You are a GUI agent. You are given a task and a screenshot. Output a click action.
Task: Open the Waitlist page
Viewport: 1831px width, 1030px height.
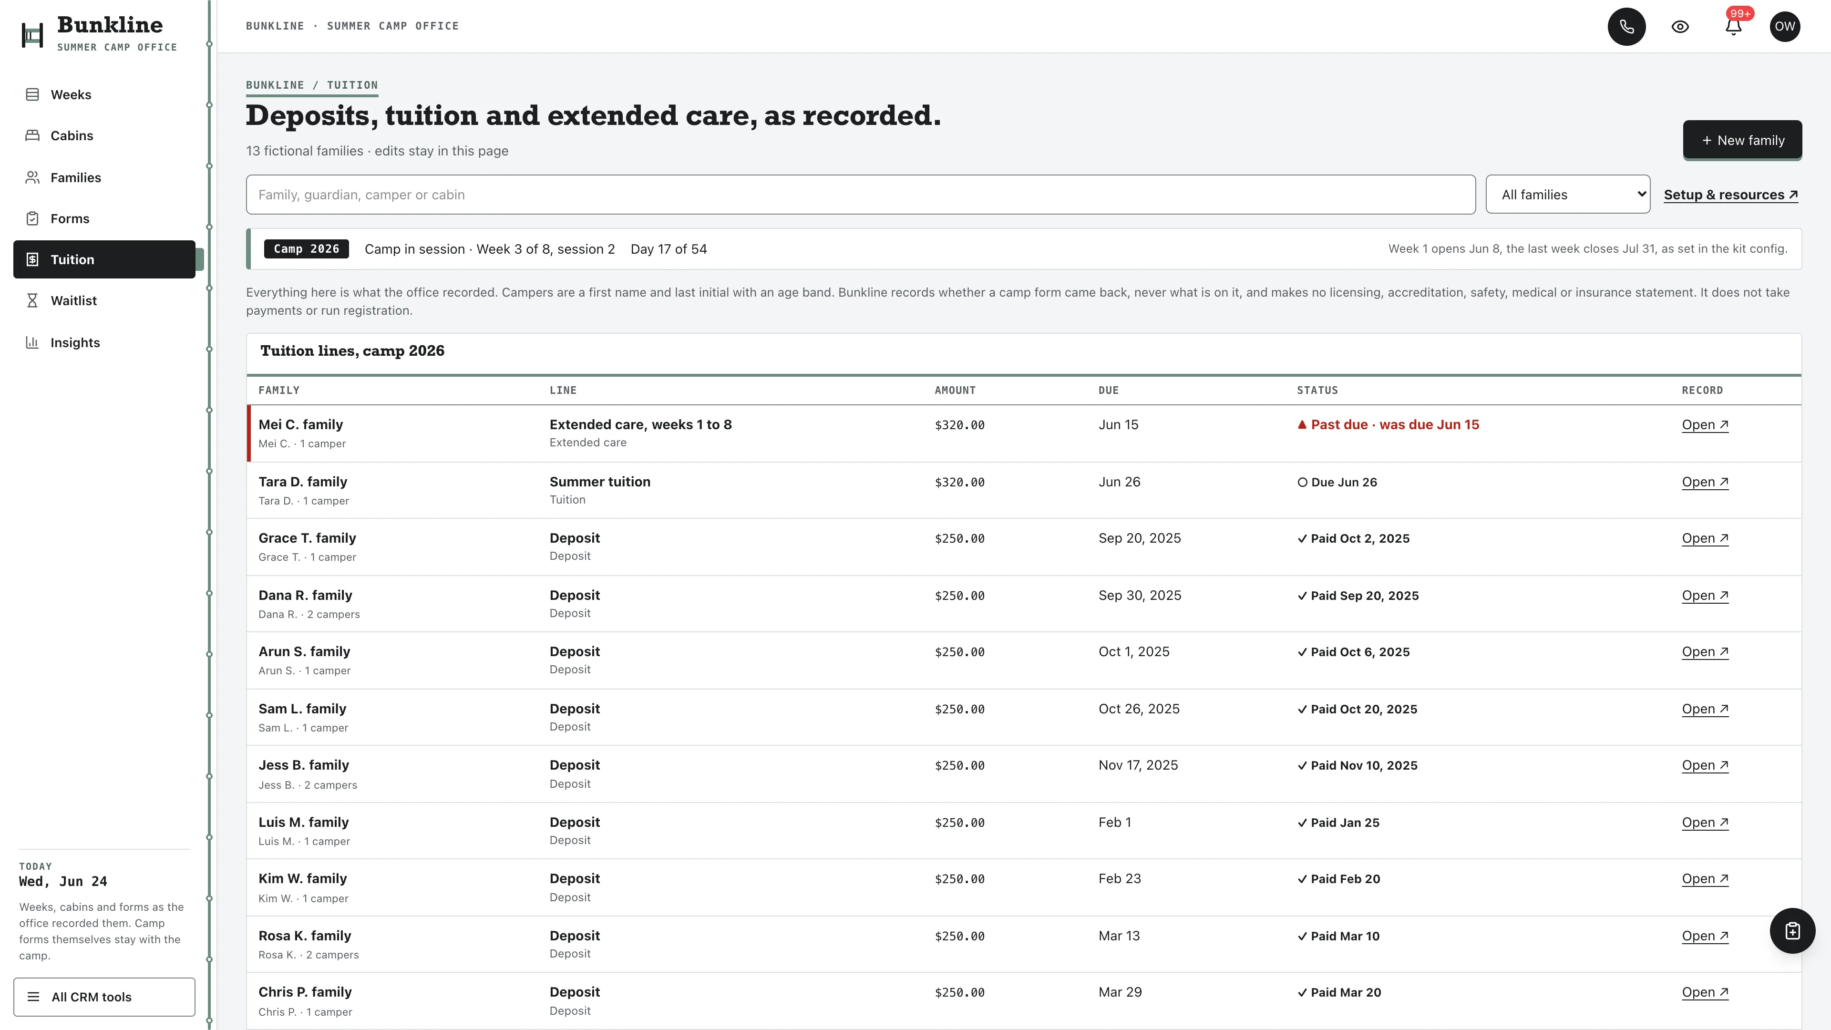pos(104,301)
